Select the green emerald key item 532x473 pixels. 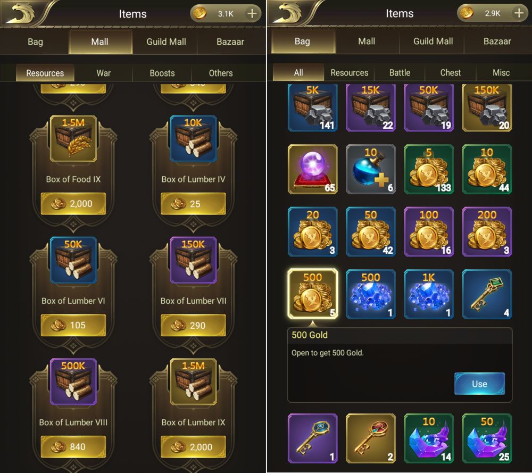(487, 294)
